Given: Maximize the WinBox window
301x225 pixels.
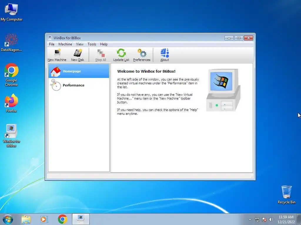Looking at the screenshot, I should (239, 38).
